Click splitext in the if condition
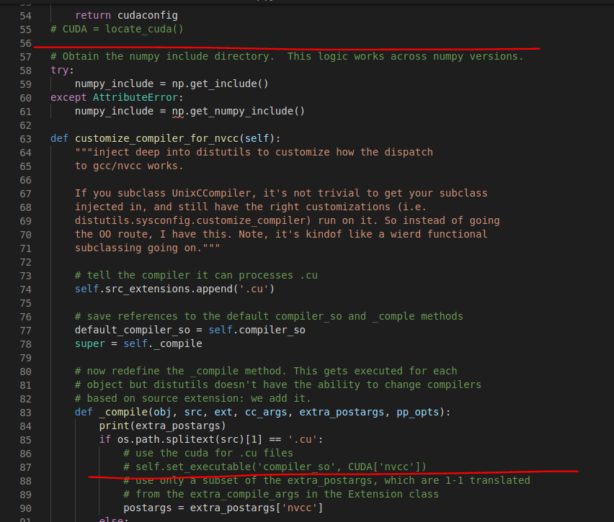 coord(190,439)
